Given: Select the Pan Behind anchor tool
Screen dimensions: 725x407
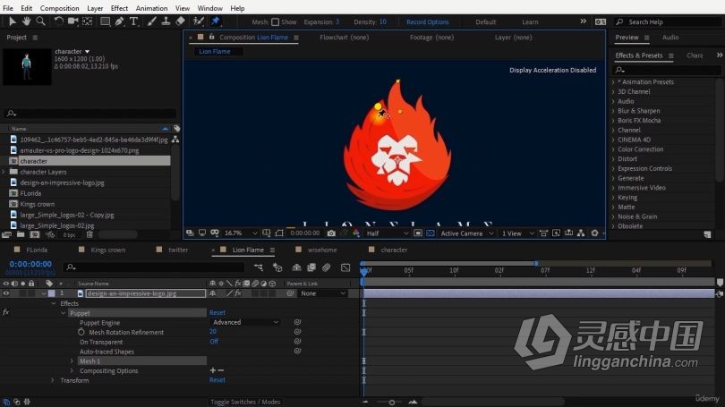Looking at the screenshot, I should coord(88,21).
